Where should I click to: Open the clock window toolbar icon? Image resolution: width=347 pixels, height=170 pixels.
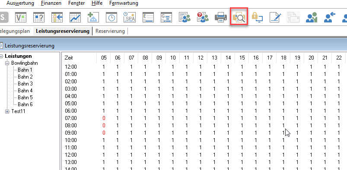tap(111, 17)
